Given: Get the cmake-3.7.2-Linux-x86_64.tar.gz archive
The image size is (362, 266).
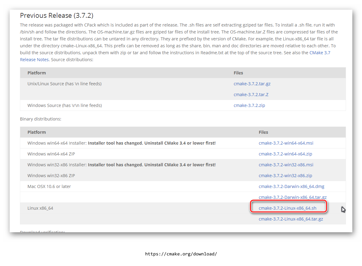Looking at the screenshot, I should pyautogui.click(x=291, y=219).
